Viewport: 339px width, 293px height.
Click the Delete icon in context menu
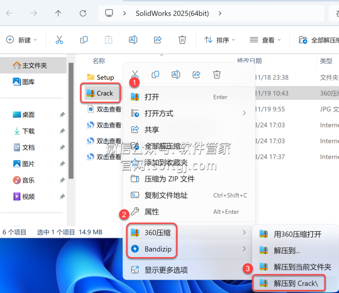click(x=217, y=75)
